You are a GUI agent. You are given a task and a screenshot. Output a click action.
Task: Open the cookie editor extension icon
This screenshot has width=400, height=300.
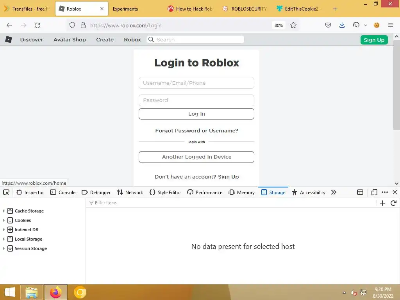(x=377, y=25)
